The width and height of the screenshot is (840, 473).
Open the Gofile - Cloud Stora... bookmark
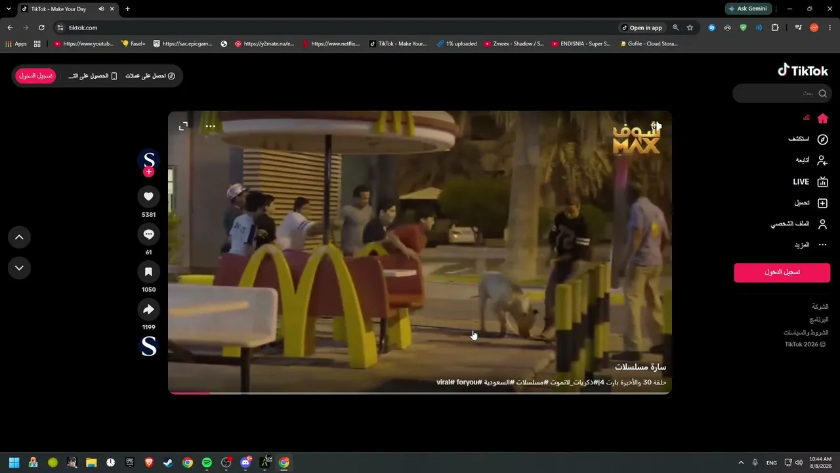pos(648,44)
